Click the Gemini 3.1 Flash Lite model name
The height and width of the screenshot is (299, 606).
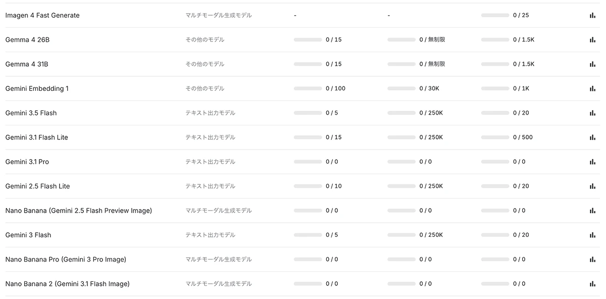click(x=36, y=137)
